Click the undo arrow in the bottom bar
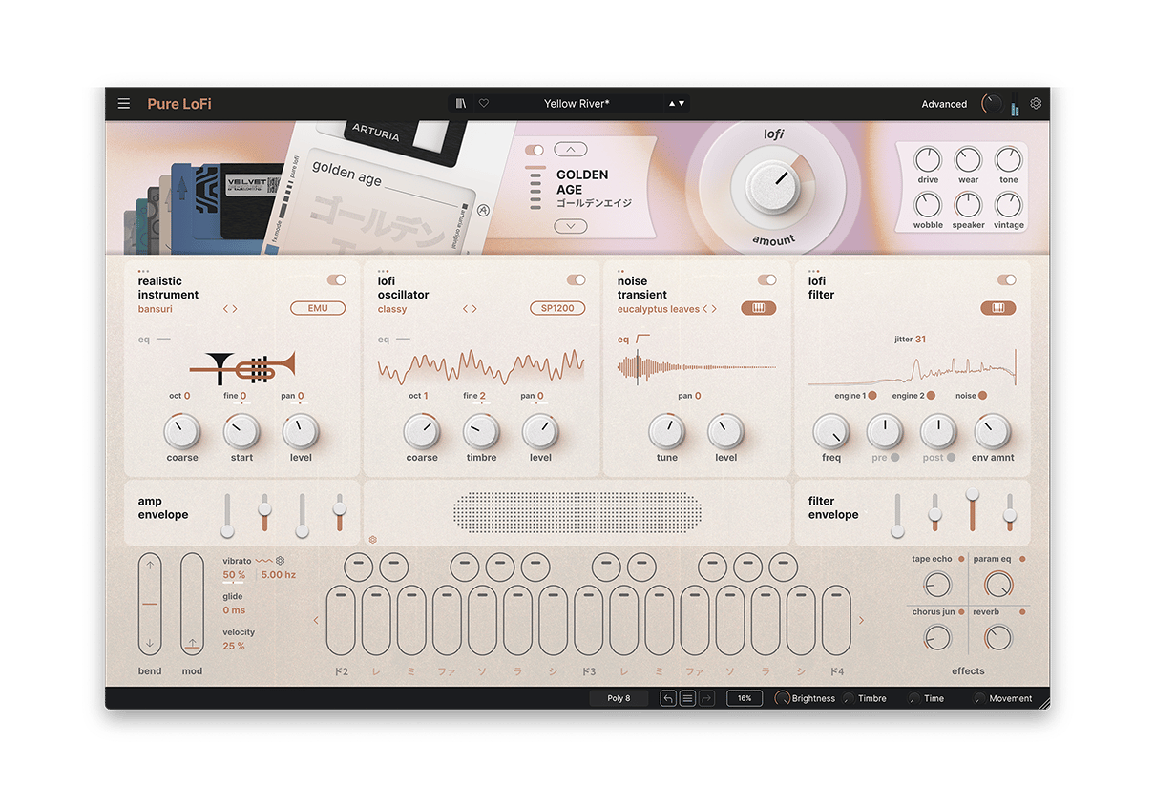1154x804 pixels. pos(668,698)
